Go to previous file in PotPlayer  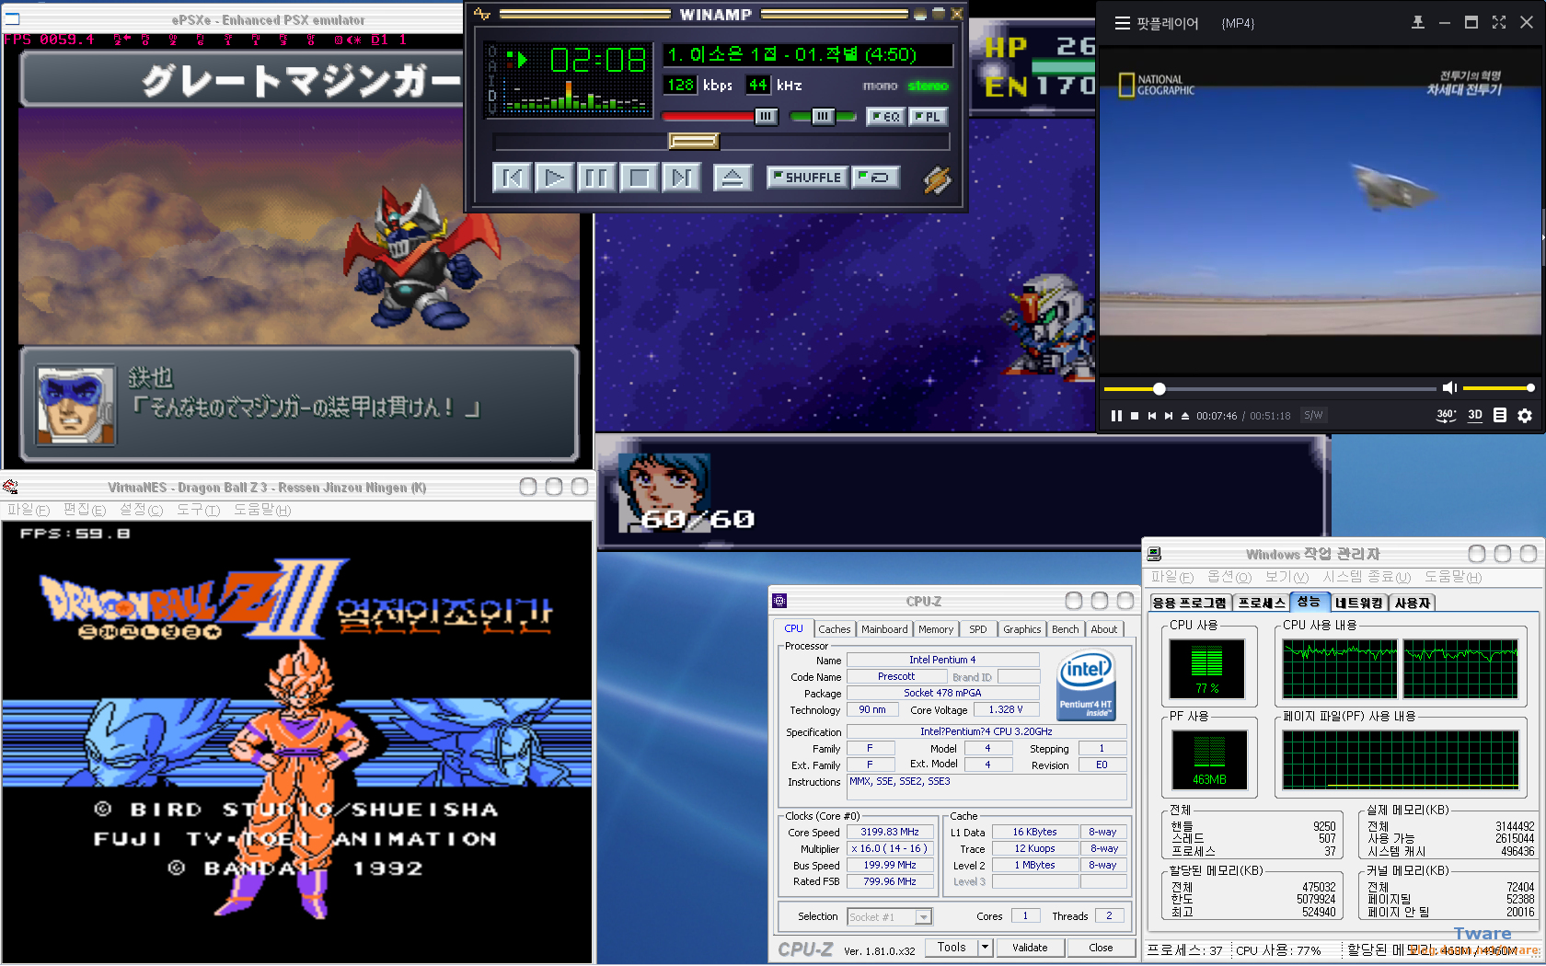point(1151,416)
